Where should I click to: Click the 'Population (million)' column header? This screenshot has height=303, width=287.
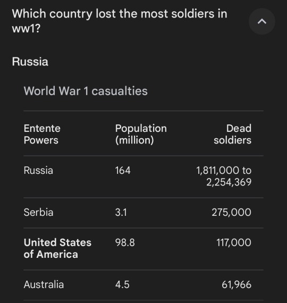point(141,134)
